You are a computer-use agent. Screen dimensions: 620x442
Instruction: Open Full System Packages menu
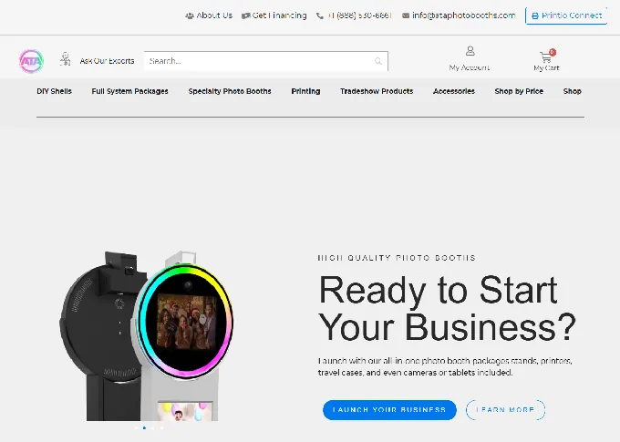click(x=130, y=91)
